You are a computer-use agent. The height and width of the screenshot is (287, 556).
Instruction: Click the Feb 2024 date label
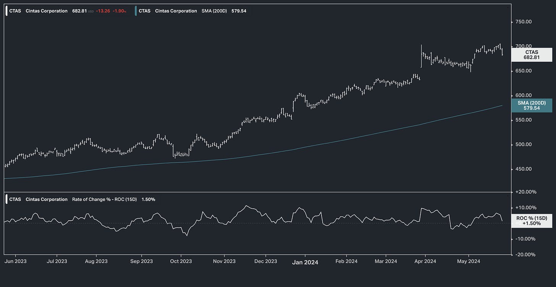[346, 261]
